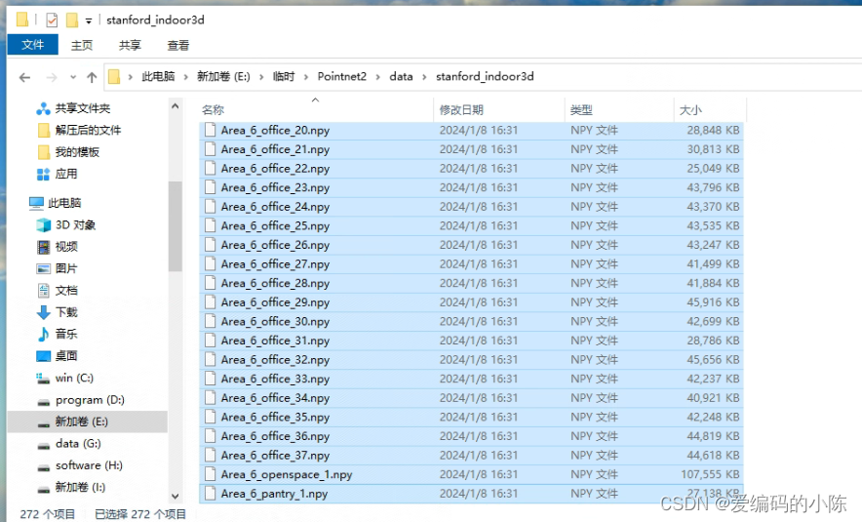
Task: Click the file icon of Area_6_office_31.npy
Action: (210, 341)
